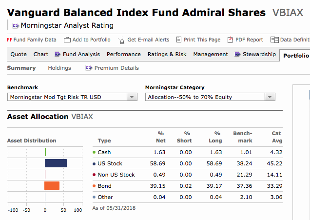Click the Asset Distribution heading
The height and width of the screenshot is (220, 310).
tap(32, 140)
